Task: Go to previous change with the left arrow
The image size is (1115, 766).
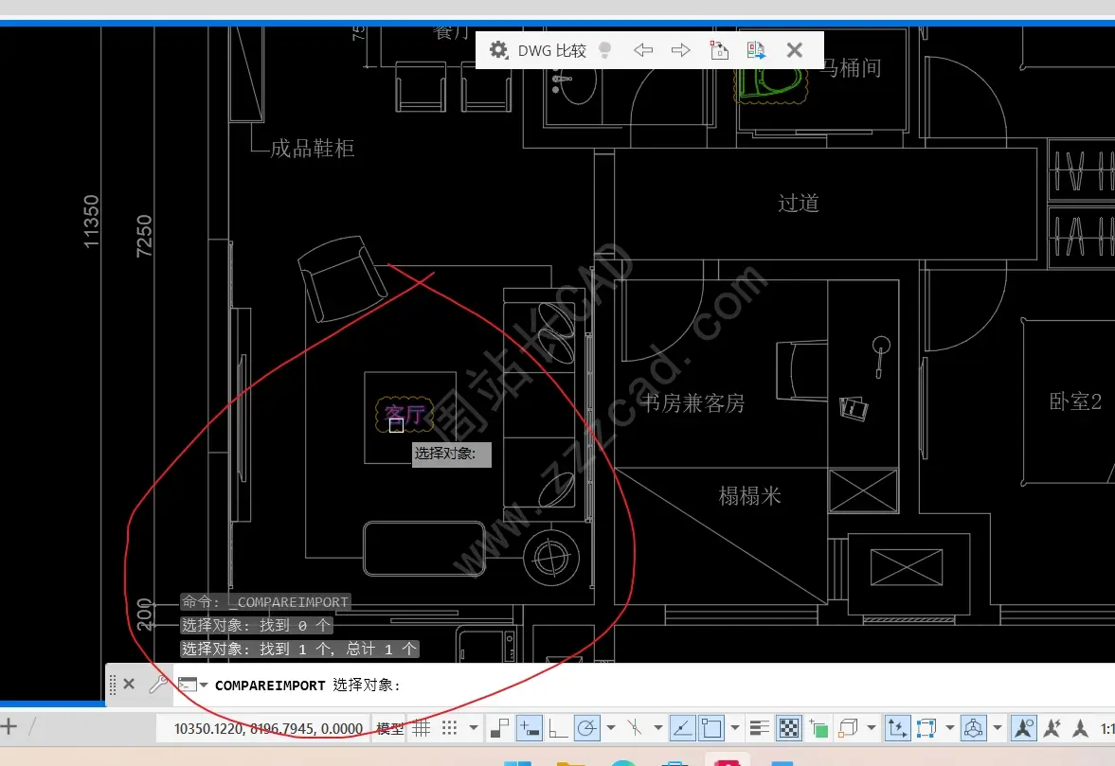Action: click(643, 50)
